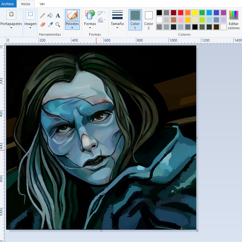Viewport: 242px width, 242px height.
Task: Expand the shape fill dropdown arrow
Action: (x=105, y=19)
